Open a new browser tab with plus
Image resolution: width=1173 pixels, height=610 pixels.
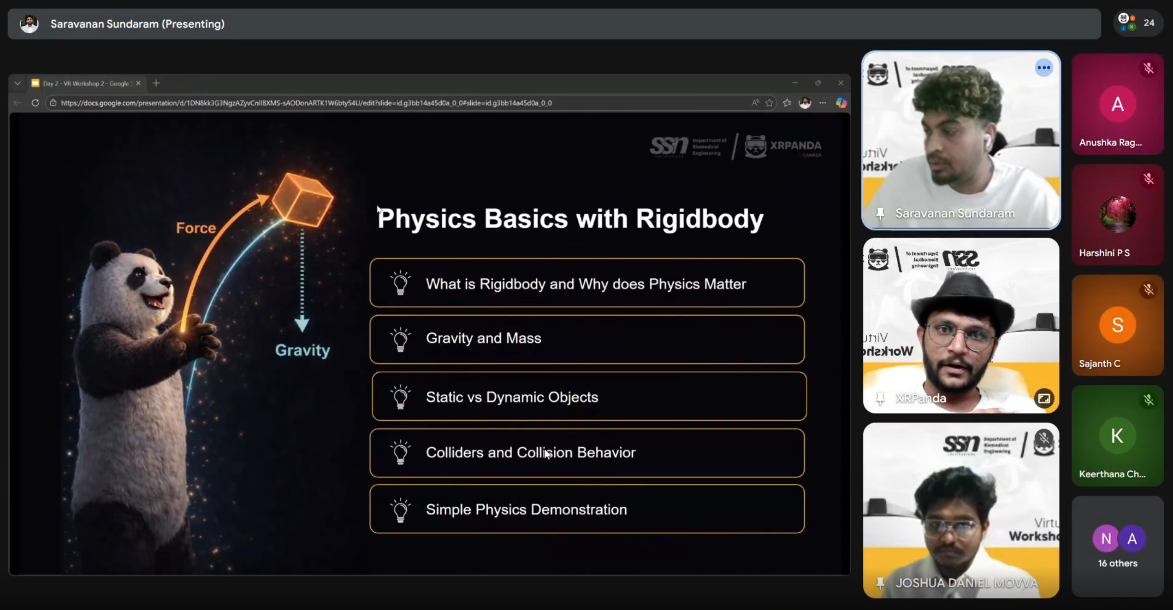click(156, 83)
